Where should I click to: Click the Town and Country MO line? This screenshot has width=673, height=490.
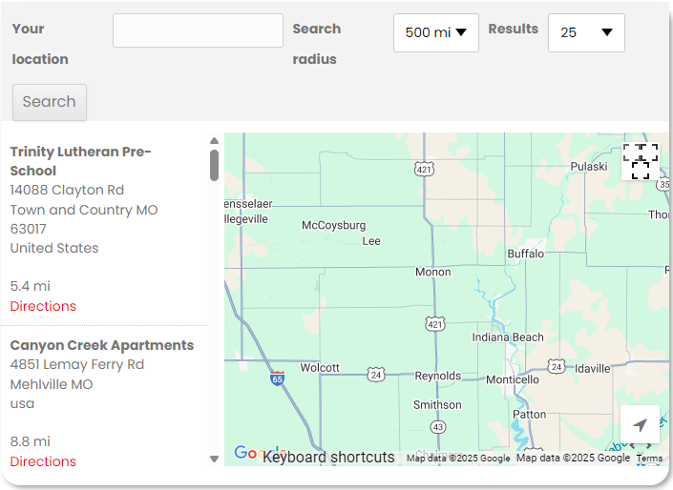tap(84, 210)
